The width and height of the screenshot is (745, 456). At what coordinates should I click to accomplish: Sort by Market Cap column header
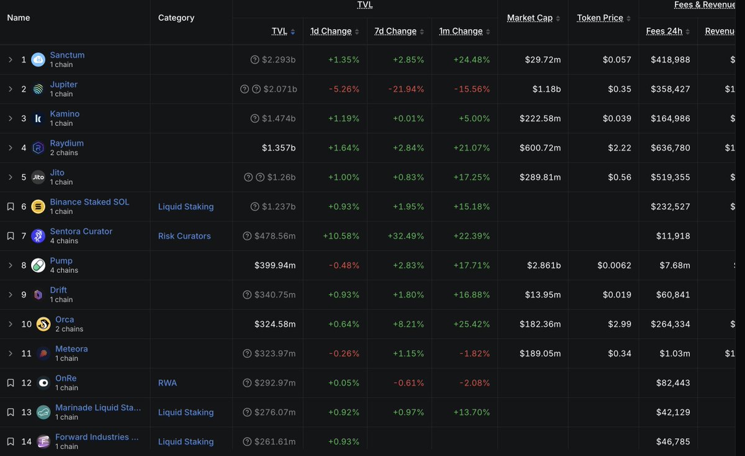pyautogui.click(x=533, y=18)
